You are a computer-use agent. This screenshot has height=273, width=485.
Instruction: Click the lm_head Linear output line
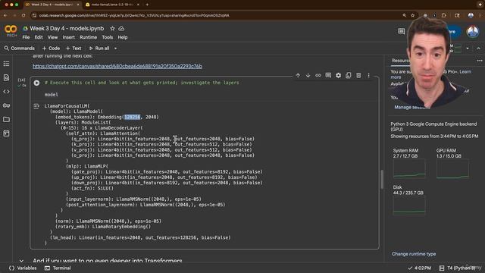pyautogui.click(x=140, y=237)
